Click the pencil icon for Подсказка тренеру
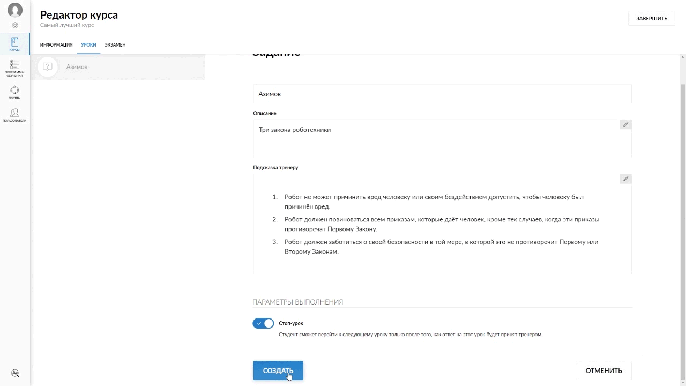The image size is (686, 386). click(x=625, y=179)
